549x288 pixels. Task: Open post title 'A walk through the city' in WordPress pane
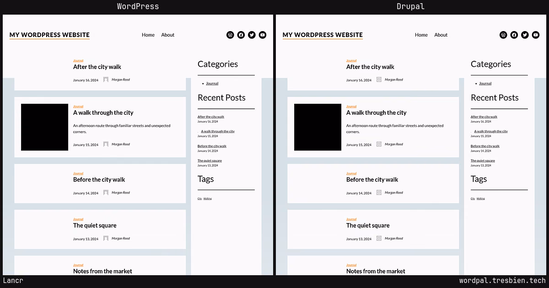(x=103, y=112)
